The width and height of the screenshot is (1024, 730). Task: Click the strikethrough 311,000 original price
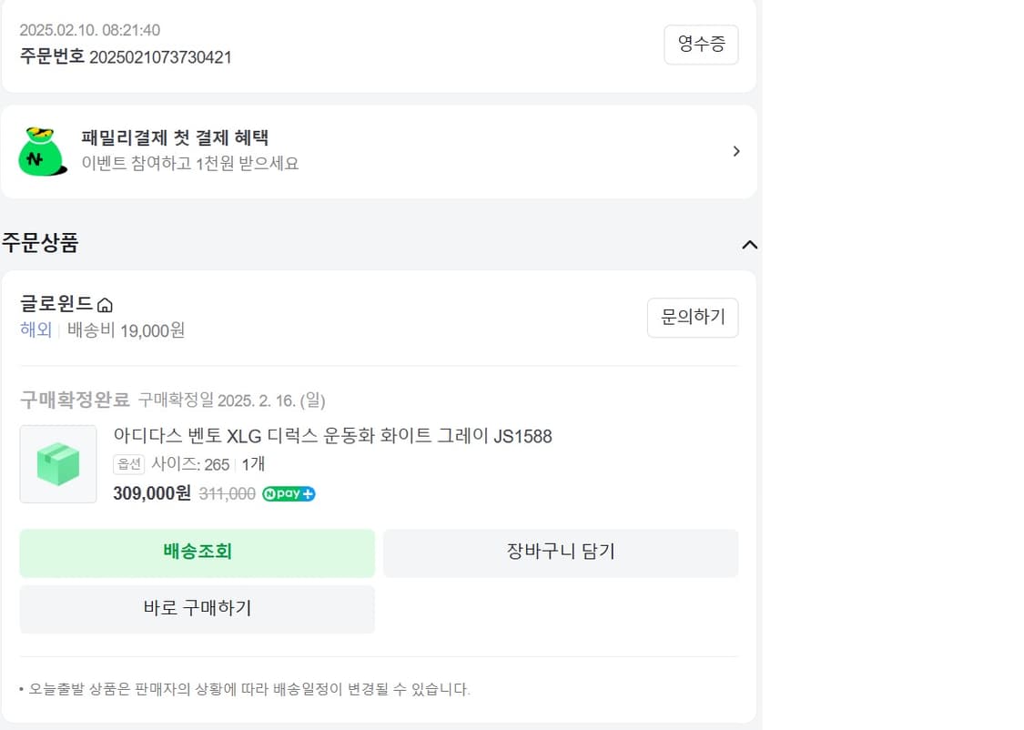pos(227,493)
